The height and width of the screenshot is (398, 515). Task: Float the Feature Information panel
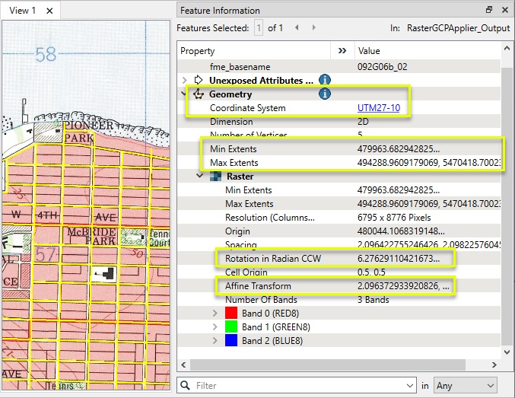(x=489, y=10)
